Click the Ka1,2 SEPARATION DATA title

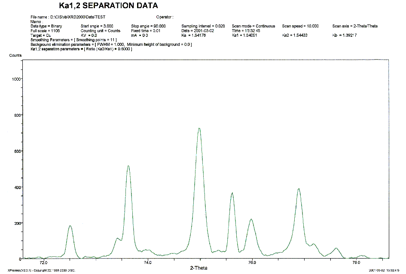point(108,6)
